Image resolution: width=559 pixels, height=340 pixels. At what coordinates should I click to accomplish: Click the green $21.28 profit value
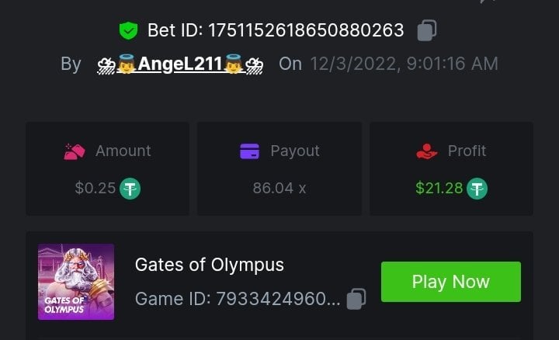tap(439, 188)
